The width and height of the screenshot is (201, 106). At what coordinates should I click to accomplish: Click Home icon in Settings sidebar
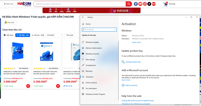point(83,24)
